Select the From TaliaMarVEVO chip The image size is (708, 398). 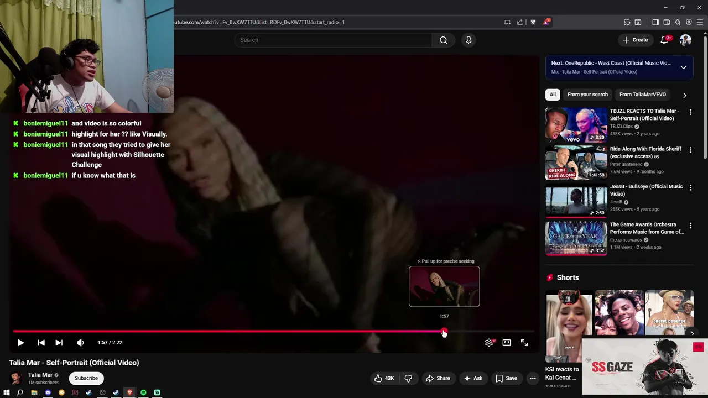pos(643,95)
